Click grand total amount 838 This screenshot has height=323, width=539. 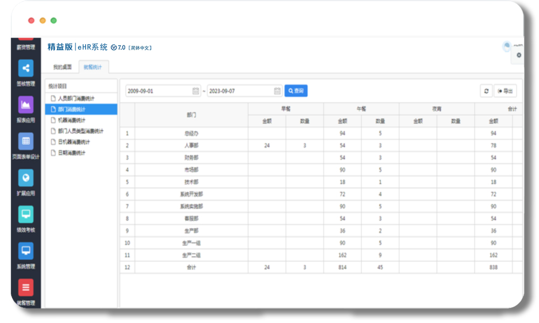tap(493, 268)
